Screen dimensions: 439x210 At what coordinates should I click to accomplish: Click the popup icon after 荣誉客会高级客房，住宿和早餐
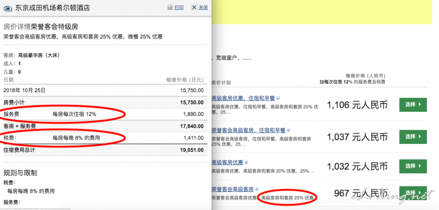point(288,130)
